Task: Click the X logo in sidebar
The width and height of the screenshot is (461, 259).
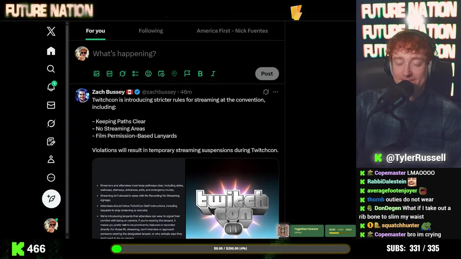Action: [x=51, y=31]
